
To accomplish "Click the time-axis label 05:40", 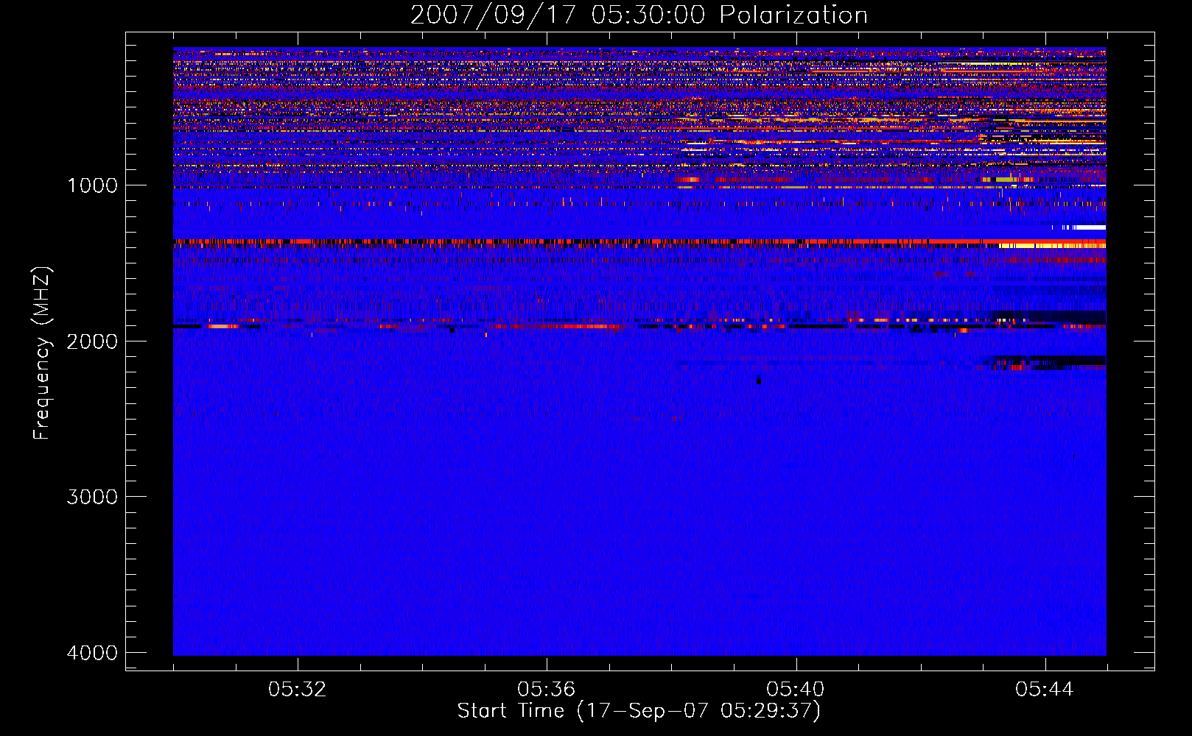I will (796, 690).
